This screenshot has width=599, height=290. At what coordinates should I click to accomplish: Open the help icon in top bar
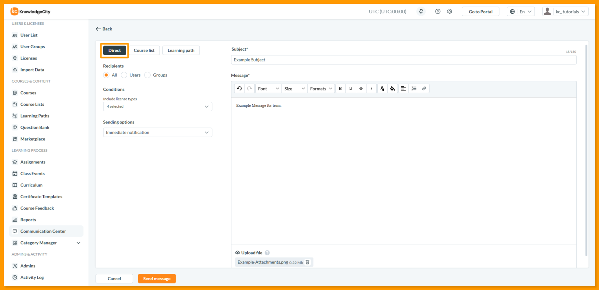pos(438,12)
